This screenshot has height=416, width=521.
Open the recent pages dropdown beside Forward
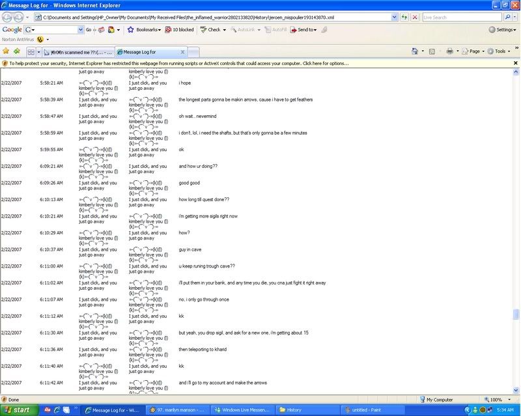[27, 18]
